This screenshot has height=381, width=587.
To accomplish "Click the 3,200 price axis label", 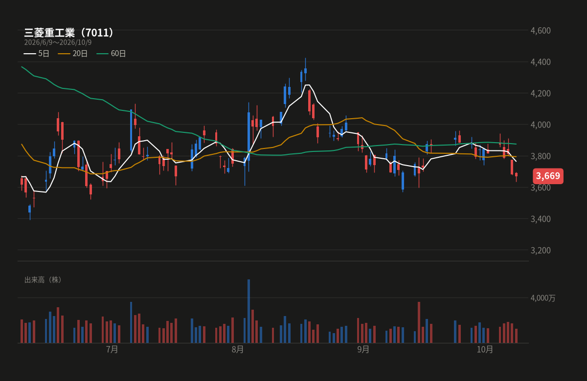I will [541, 250].
